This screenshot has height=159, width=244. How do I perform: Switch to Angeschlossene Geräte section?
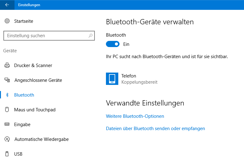[x=38, y=80]
